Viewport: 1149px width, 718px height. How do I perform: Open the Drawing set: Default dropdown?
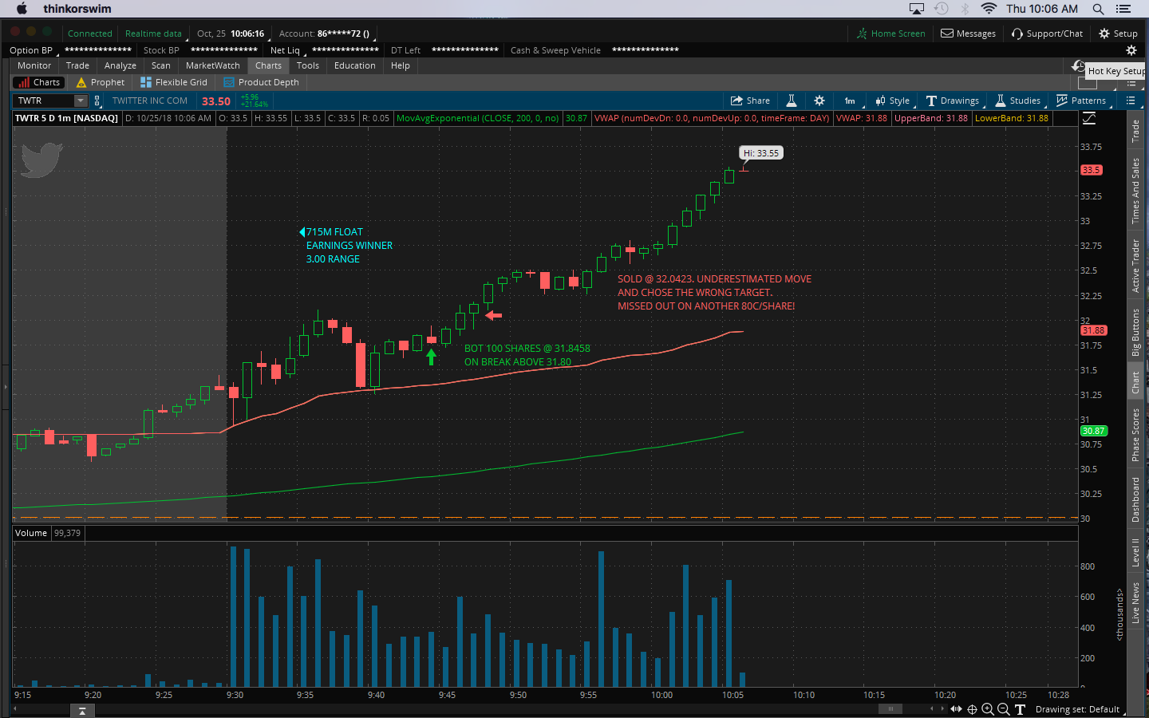(x=1080, y=709)
